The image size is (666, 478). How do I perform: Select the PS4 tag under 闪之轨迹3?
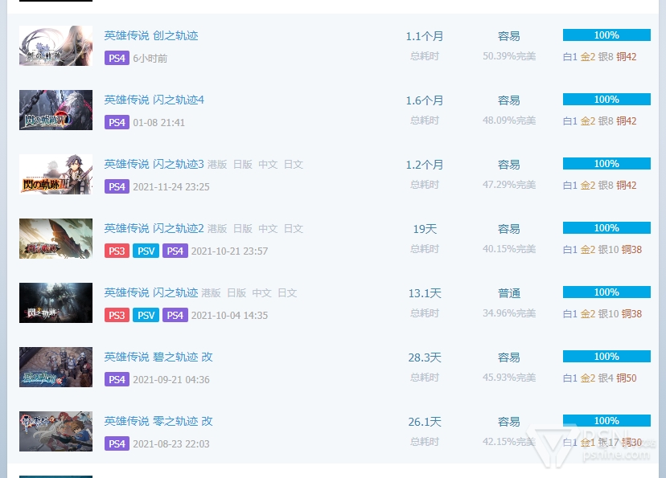coord(117,186)
